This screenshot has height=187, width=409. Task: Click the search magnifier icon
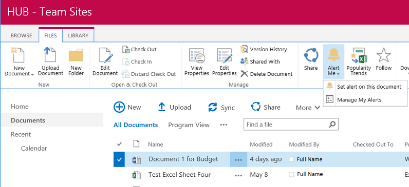pyautogui.click(x=332, y=124)
